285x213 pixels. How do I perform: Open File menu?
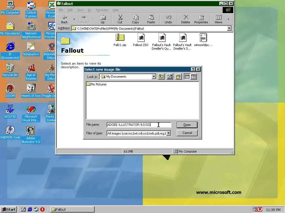tap(61, 10)
